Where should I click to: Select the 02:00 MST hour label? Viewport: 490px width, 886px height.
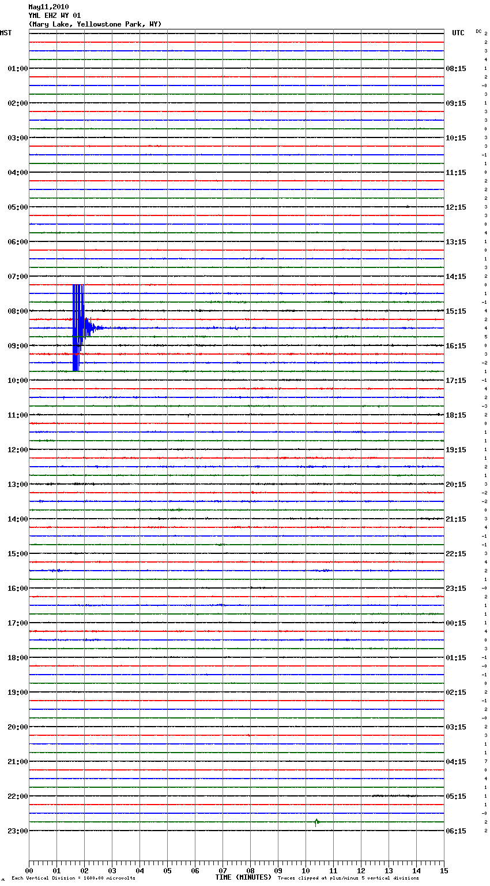pos(17,103)
